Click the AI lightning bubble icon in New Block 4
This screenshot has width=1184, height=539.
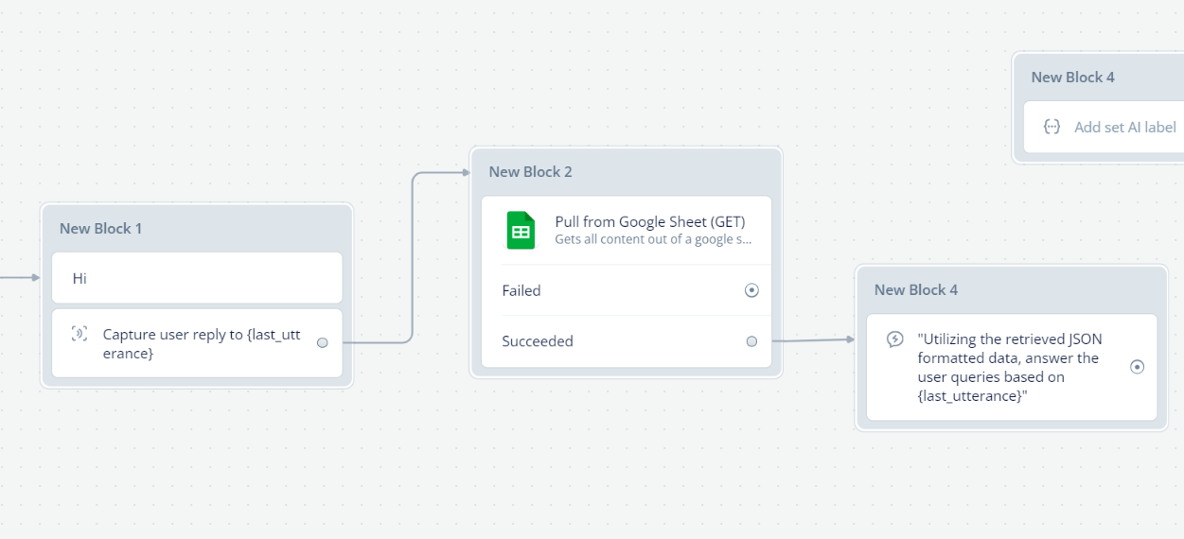tap(894, 339)
